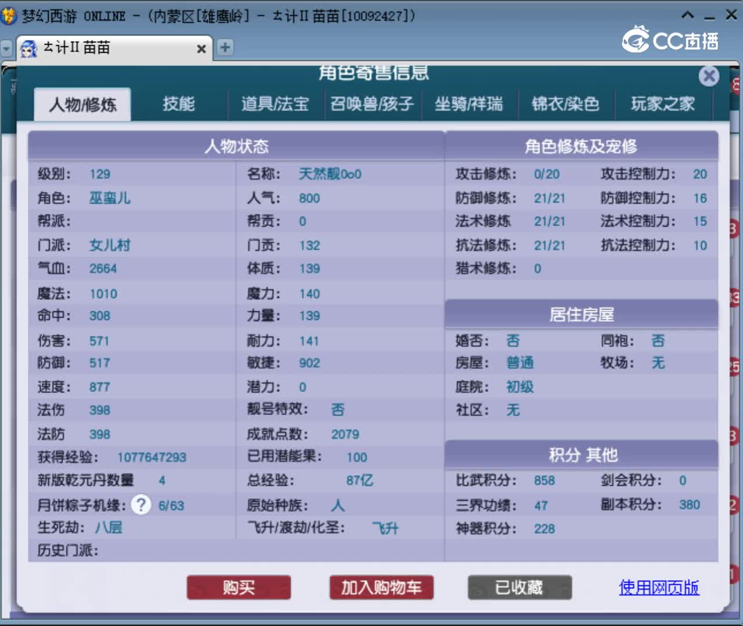The width and height of the screenshot is (743, 626).
Task: Click the 积分 其他 section header
Action: tap(582, 455)
